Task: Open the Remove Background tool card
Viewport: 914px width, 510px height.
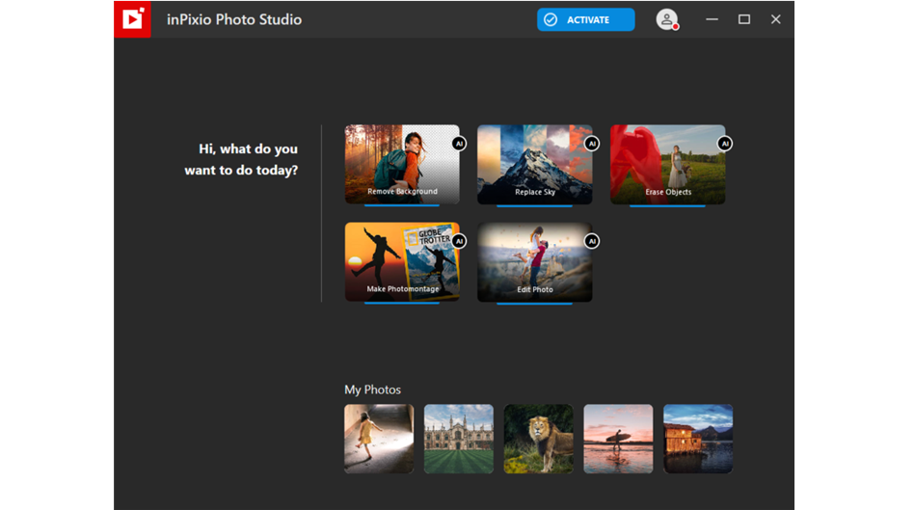Action: [x=402, y=164]
